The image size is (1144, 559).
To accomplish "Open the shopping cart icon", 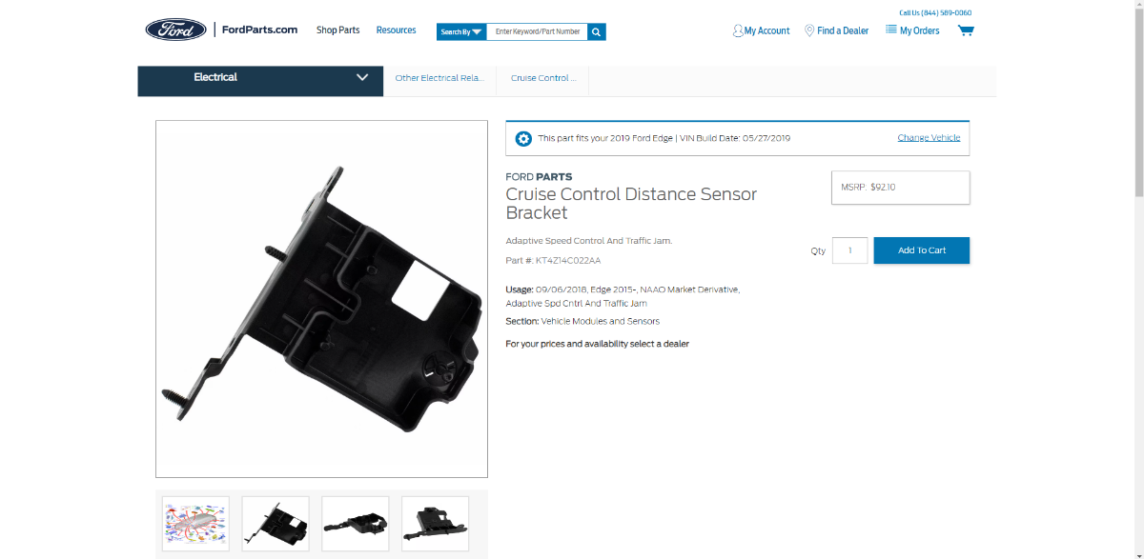I will tap(966, 30).
